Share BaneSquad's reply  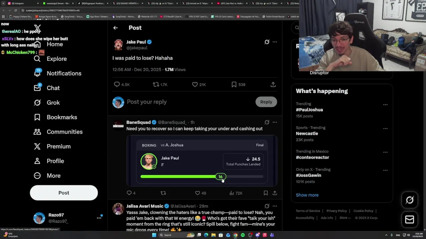coord(275,193)
